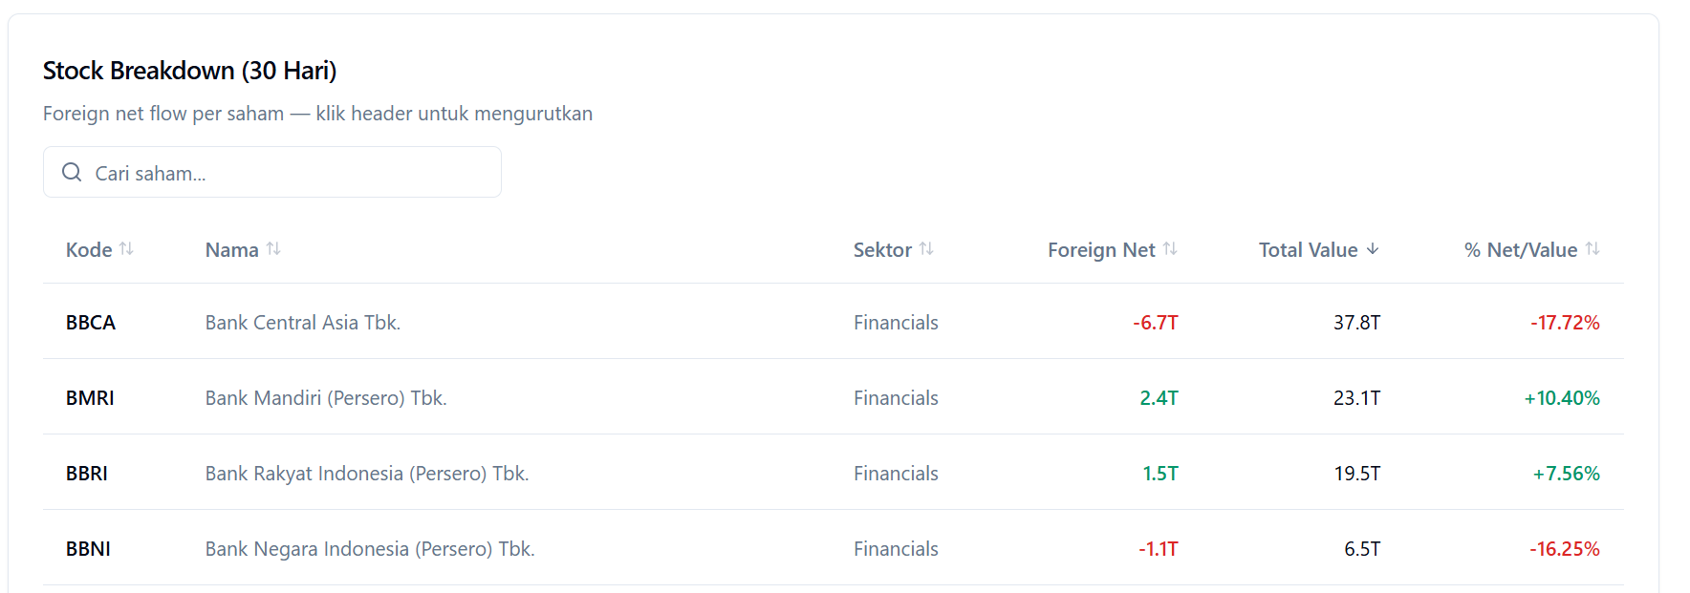Click the % Net/Value sort icon
This screenshot has width=1690, height=593.
pos(1592,249)
